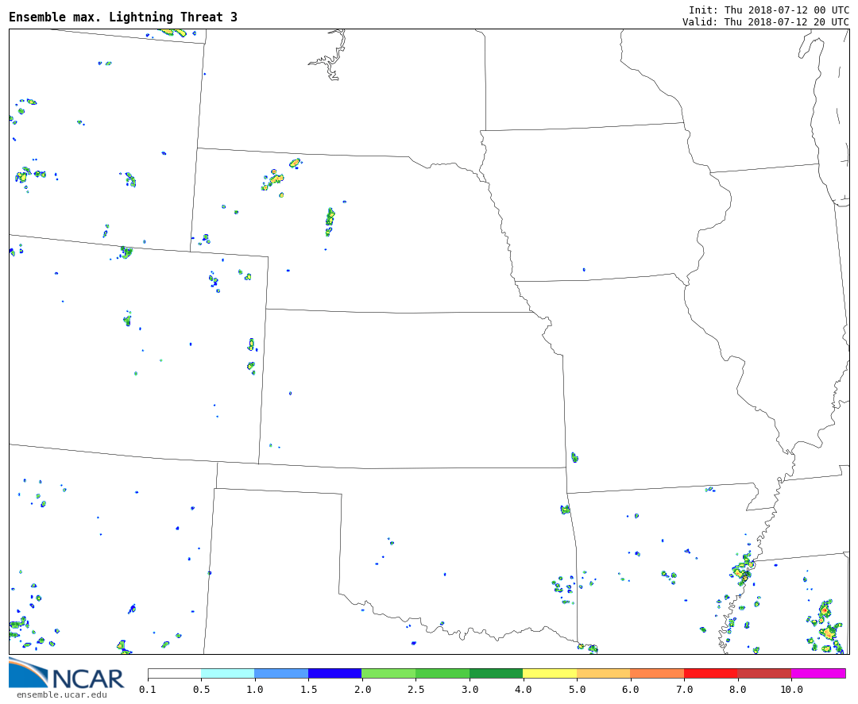
Task: Click the white 0.1–0.5 color segment
Action: click(x=174, y=673)
